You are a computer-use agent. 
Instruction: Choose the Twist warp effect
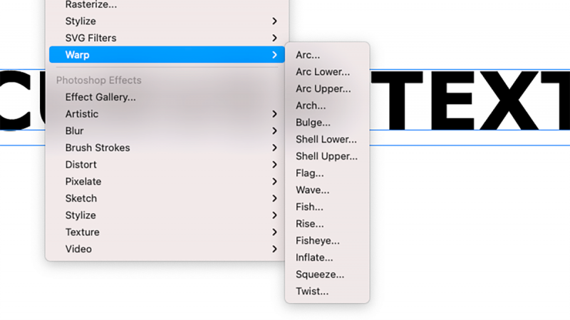327,291
